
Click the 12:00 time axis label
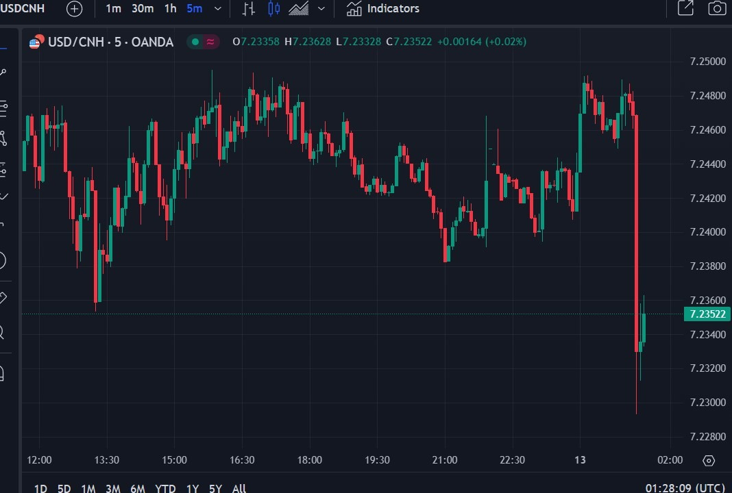click(39, 460)
